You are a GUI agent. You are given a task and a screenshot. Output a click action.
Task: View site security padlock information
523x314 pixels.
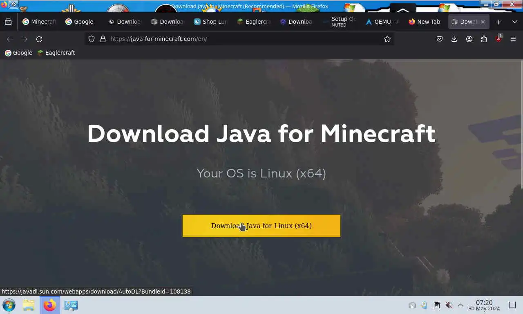click(103, 39)
